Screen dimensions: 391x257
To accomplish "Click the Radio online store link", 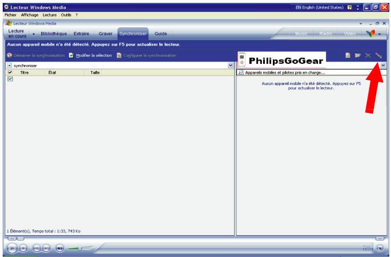I will click(325, 34).
